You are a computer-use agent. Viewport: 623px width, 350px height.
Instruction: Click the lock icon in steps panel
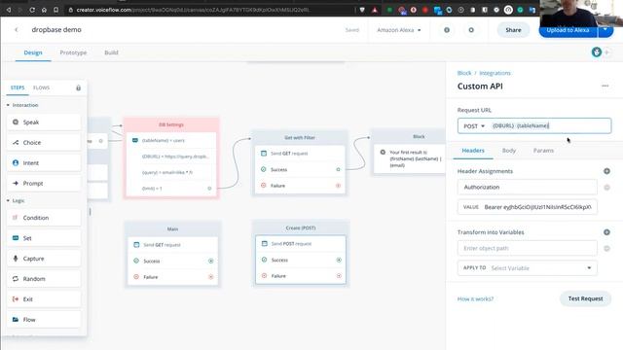click(x=78, y=87)
